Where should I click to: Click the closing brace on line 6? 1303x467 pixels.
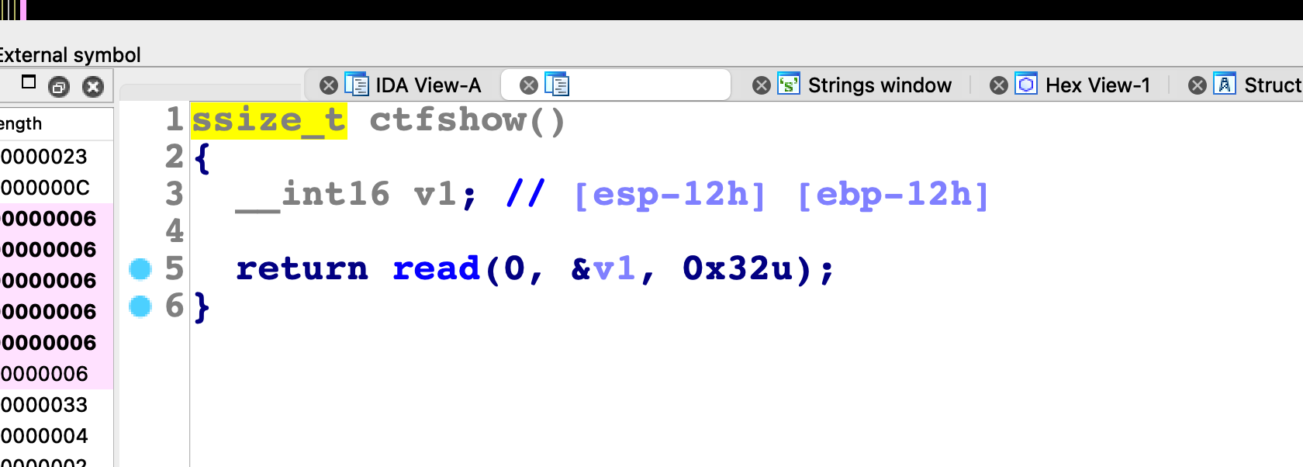(x=202, y=307)
